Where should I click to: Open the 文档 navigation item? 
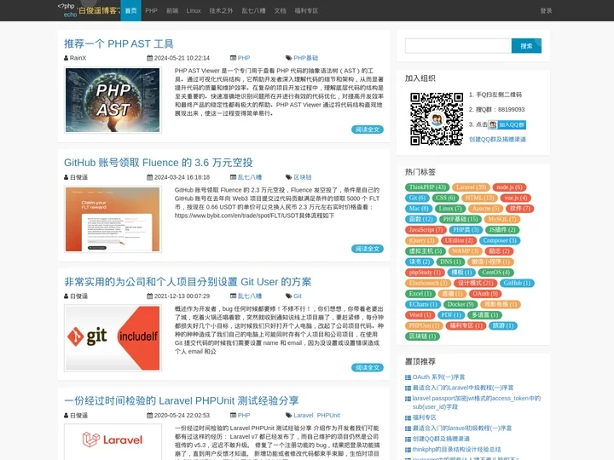click(x=280, y=10)
